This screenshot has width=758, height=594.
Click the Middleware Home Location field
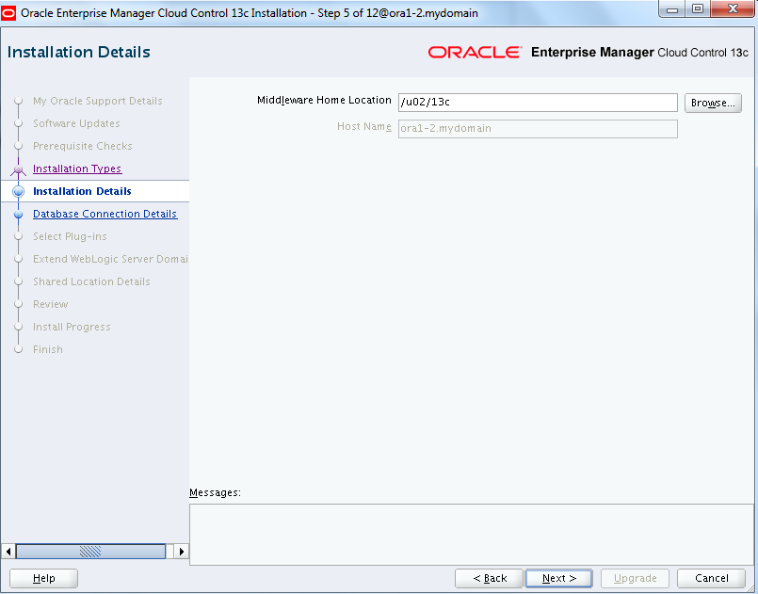click(537, 103)
